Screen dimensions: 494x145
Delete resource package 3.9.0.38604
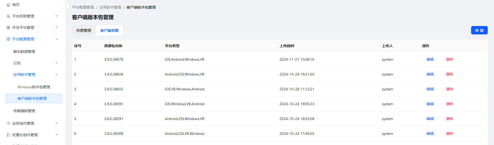click(450, 74)
